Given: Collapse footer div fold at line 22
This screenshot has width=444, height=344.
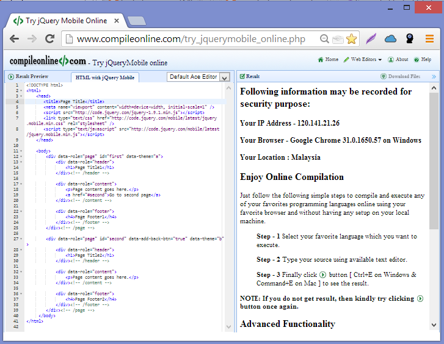Looking at the screenshot, I should tap(21, 211).
